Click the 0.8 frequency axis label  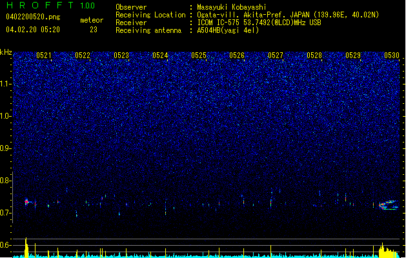click(5, 181)
